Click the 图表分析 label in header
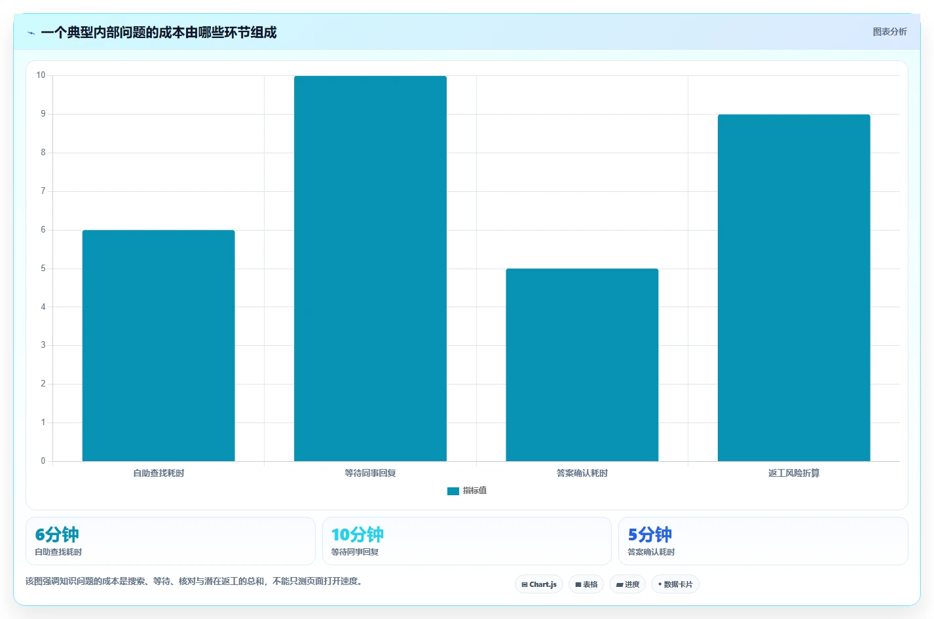Screen dimensions: 934x619 coord(889,31)
